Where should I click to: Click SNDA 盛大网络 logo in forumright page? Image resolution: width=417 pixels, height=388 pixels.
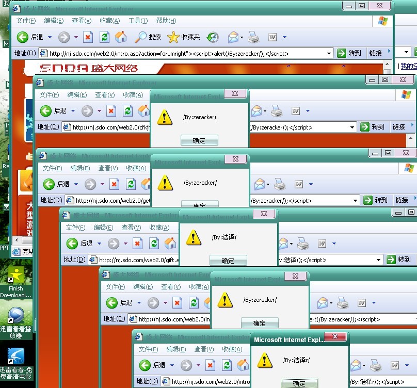pyautogui.click(x=89, y=68)
